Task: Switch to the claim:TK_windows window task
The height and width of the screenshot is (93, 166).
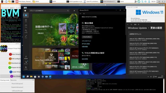Action: click(x=91, y=2)
